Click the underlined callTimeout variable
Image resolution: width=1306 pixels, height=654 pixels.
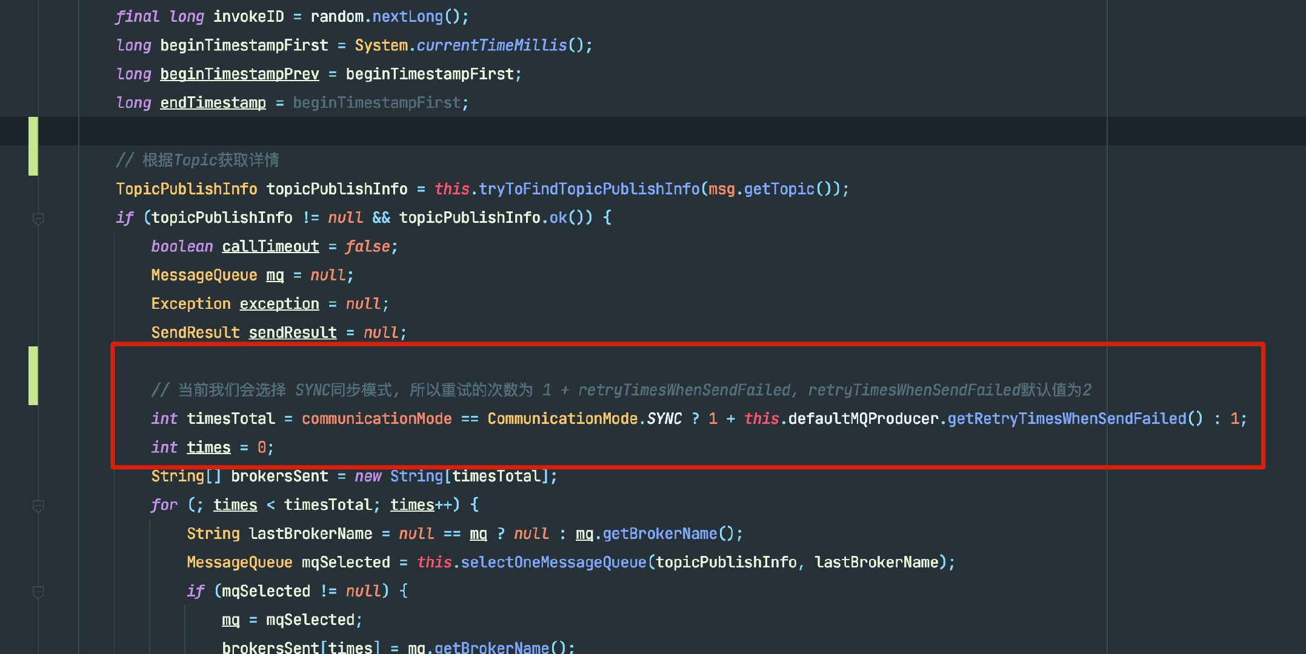pyautogui.click(x=270, y=246)
